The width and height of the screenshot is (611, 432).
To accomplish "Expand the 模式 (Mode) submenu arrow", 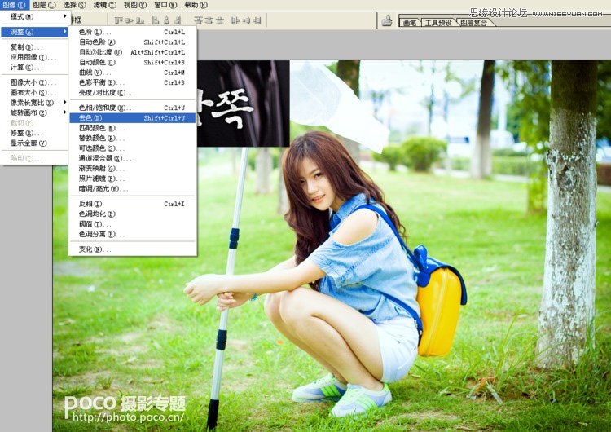I will 64,16.
